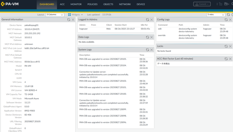Click the MGT IP address 10.0.0.4 (DHCP)

(x=32, y=29)
